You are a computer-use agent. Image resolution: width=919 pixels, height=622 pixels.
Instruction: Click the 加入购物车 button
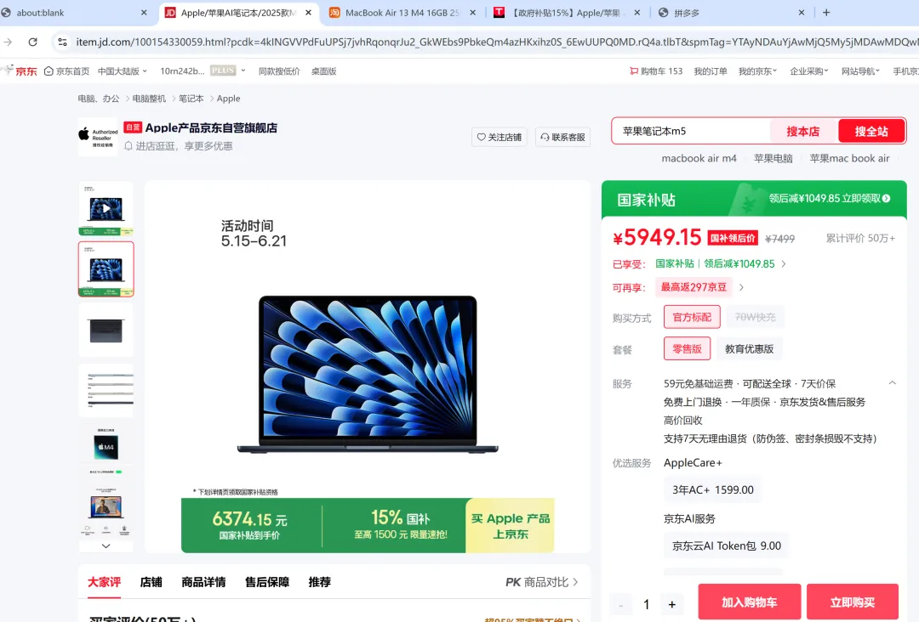tap(750, 602)
